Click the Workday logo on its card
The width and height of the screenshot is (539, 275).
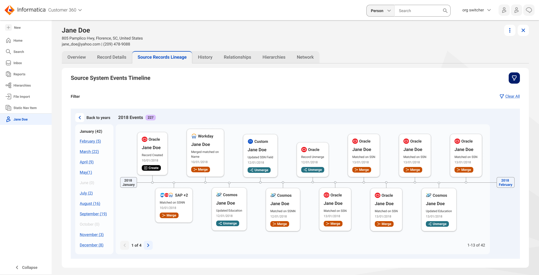click(194, 136)
